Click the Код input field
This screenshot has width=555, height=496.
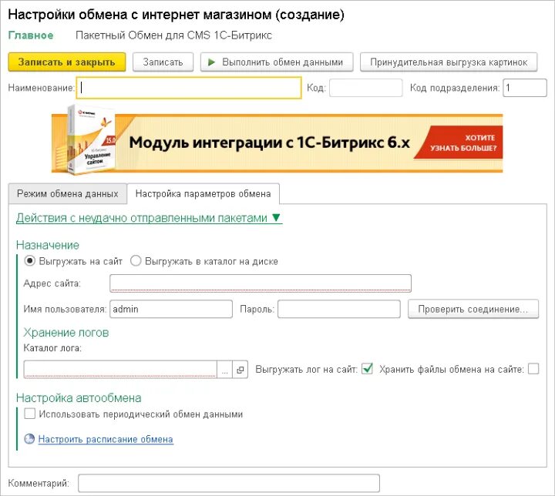point(366,87)
